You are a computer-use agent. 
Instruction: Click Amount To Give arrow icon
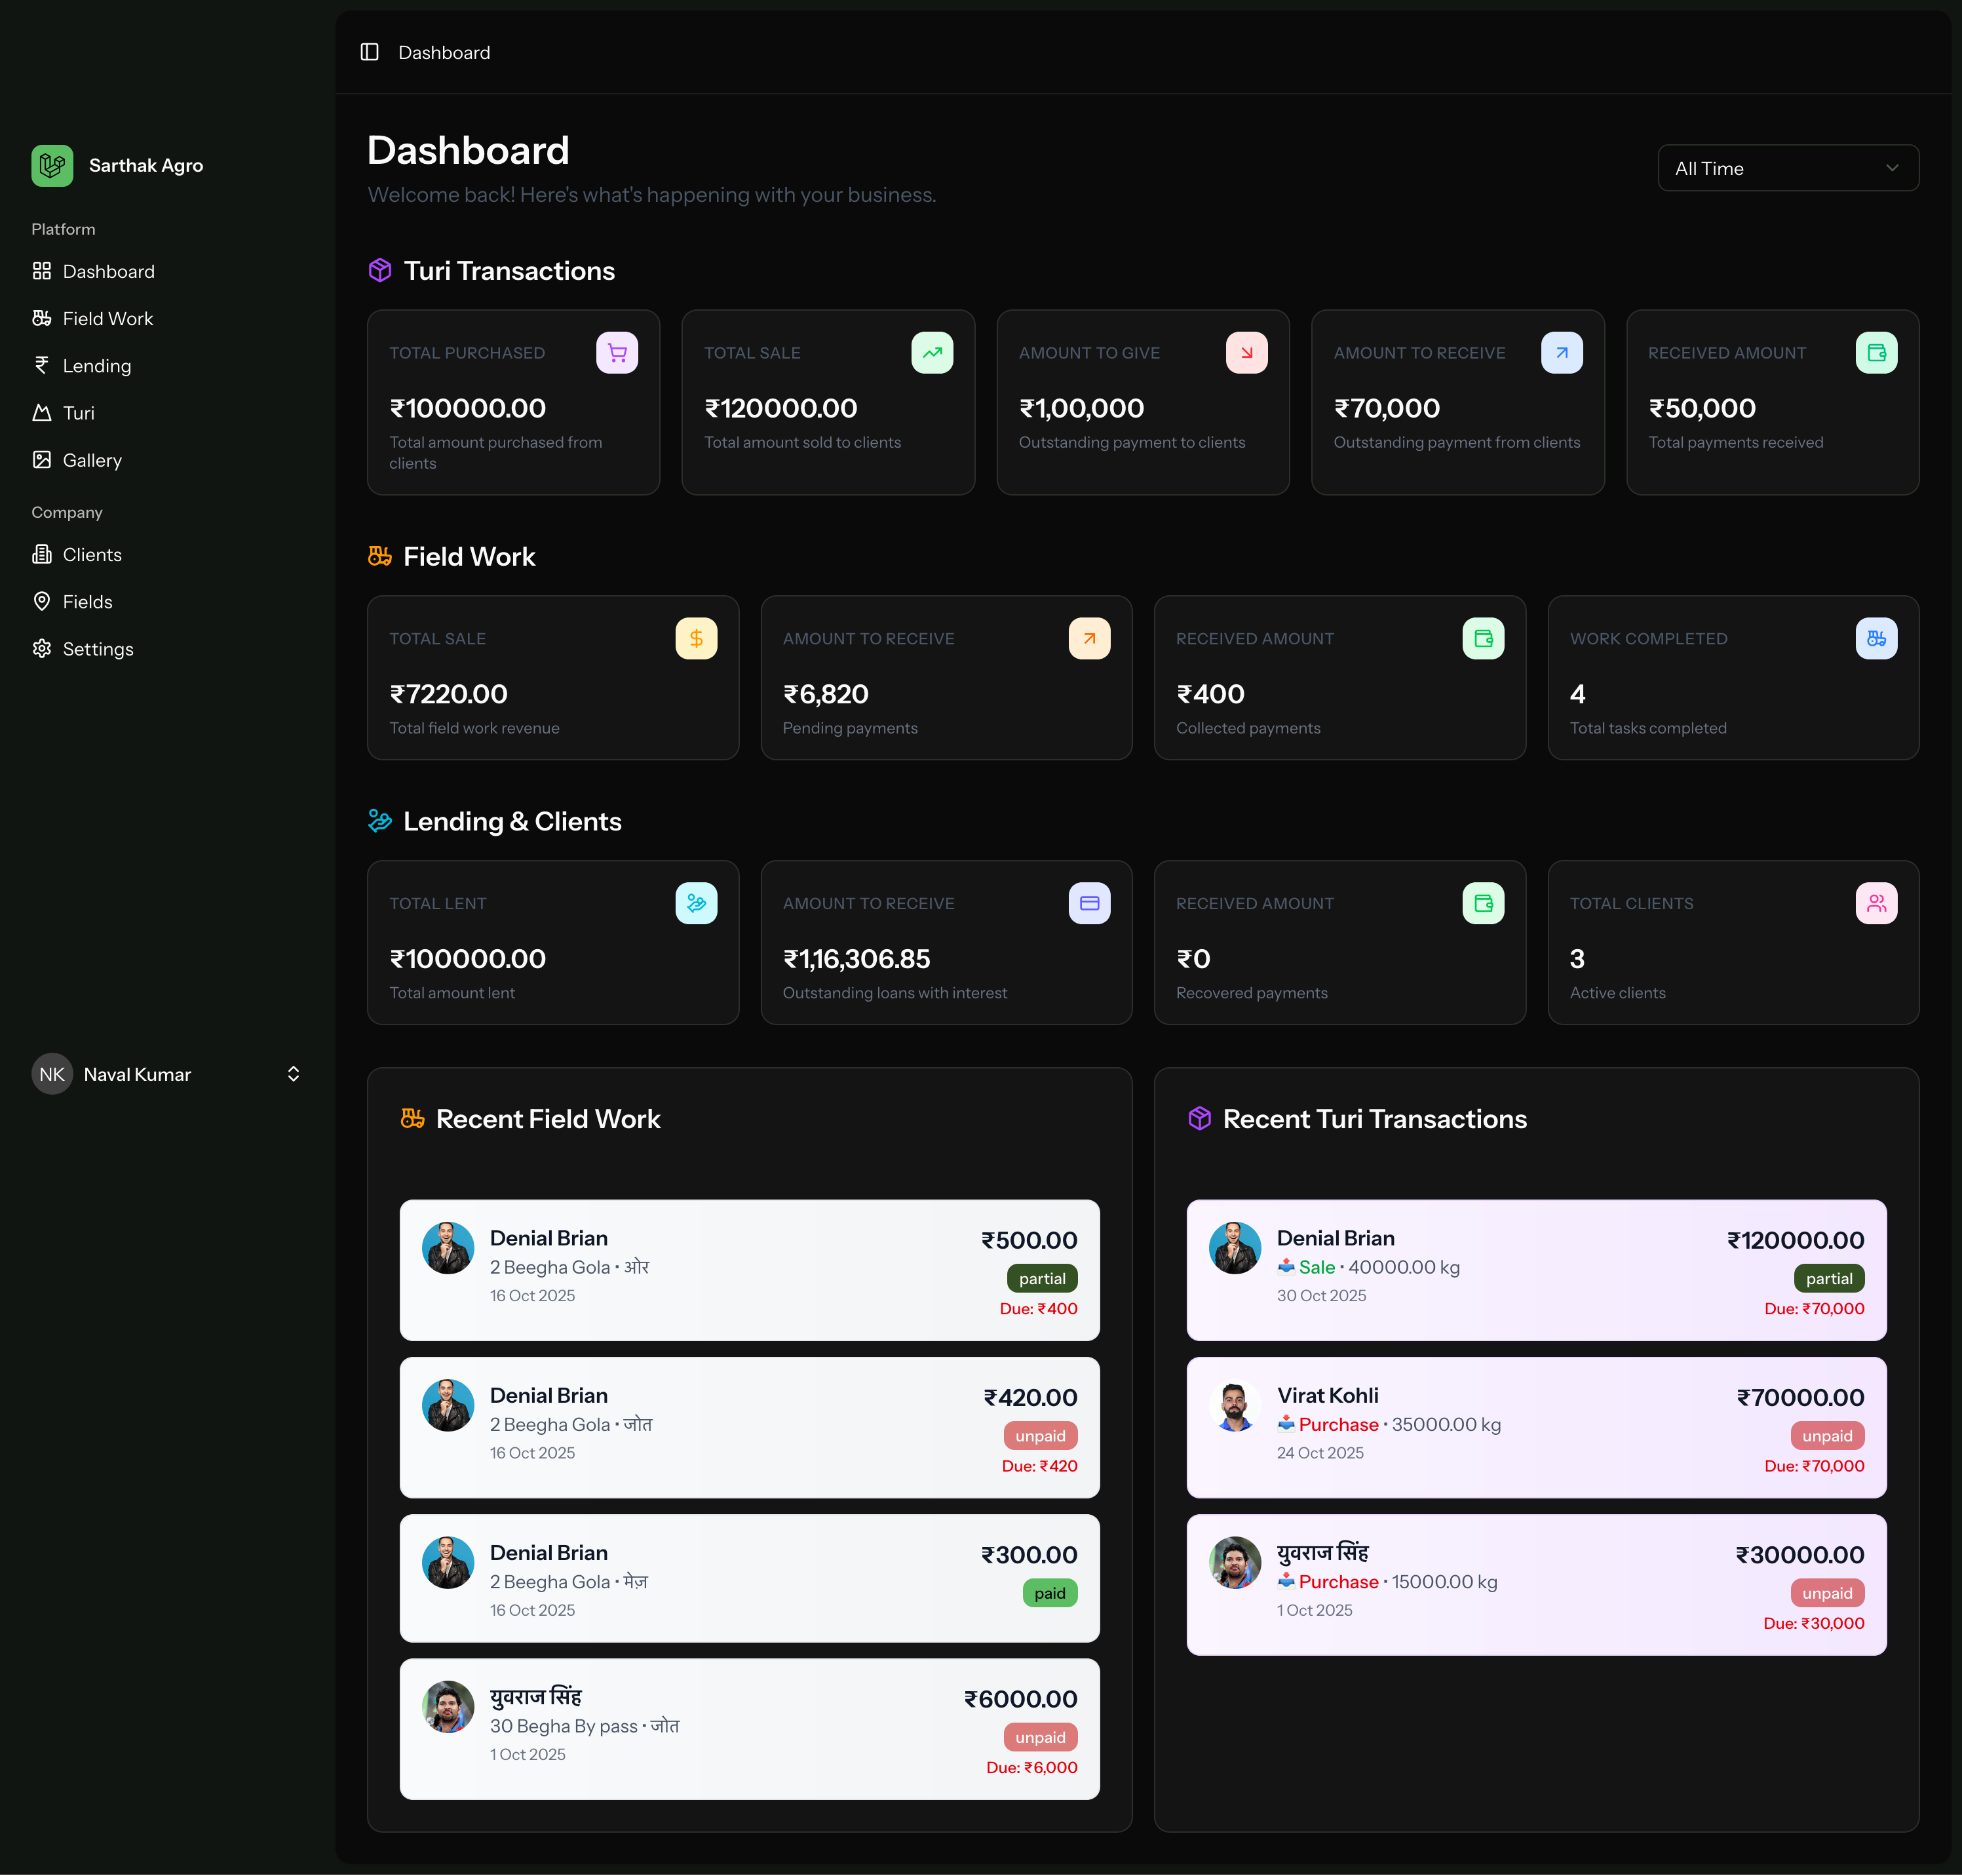(x=1246, y=353)
